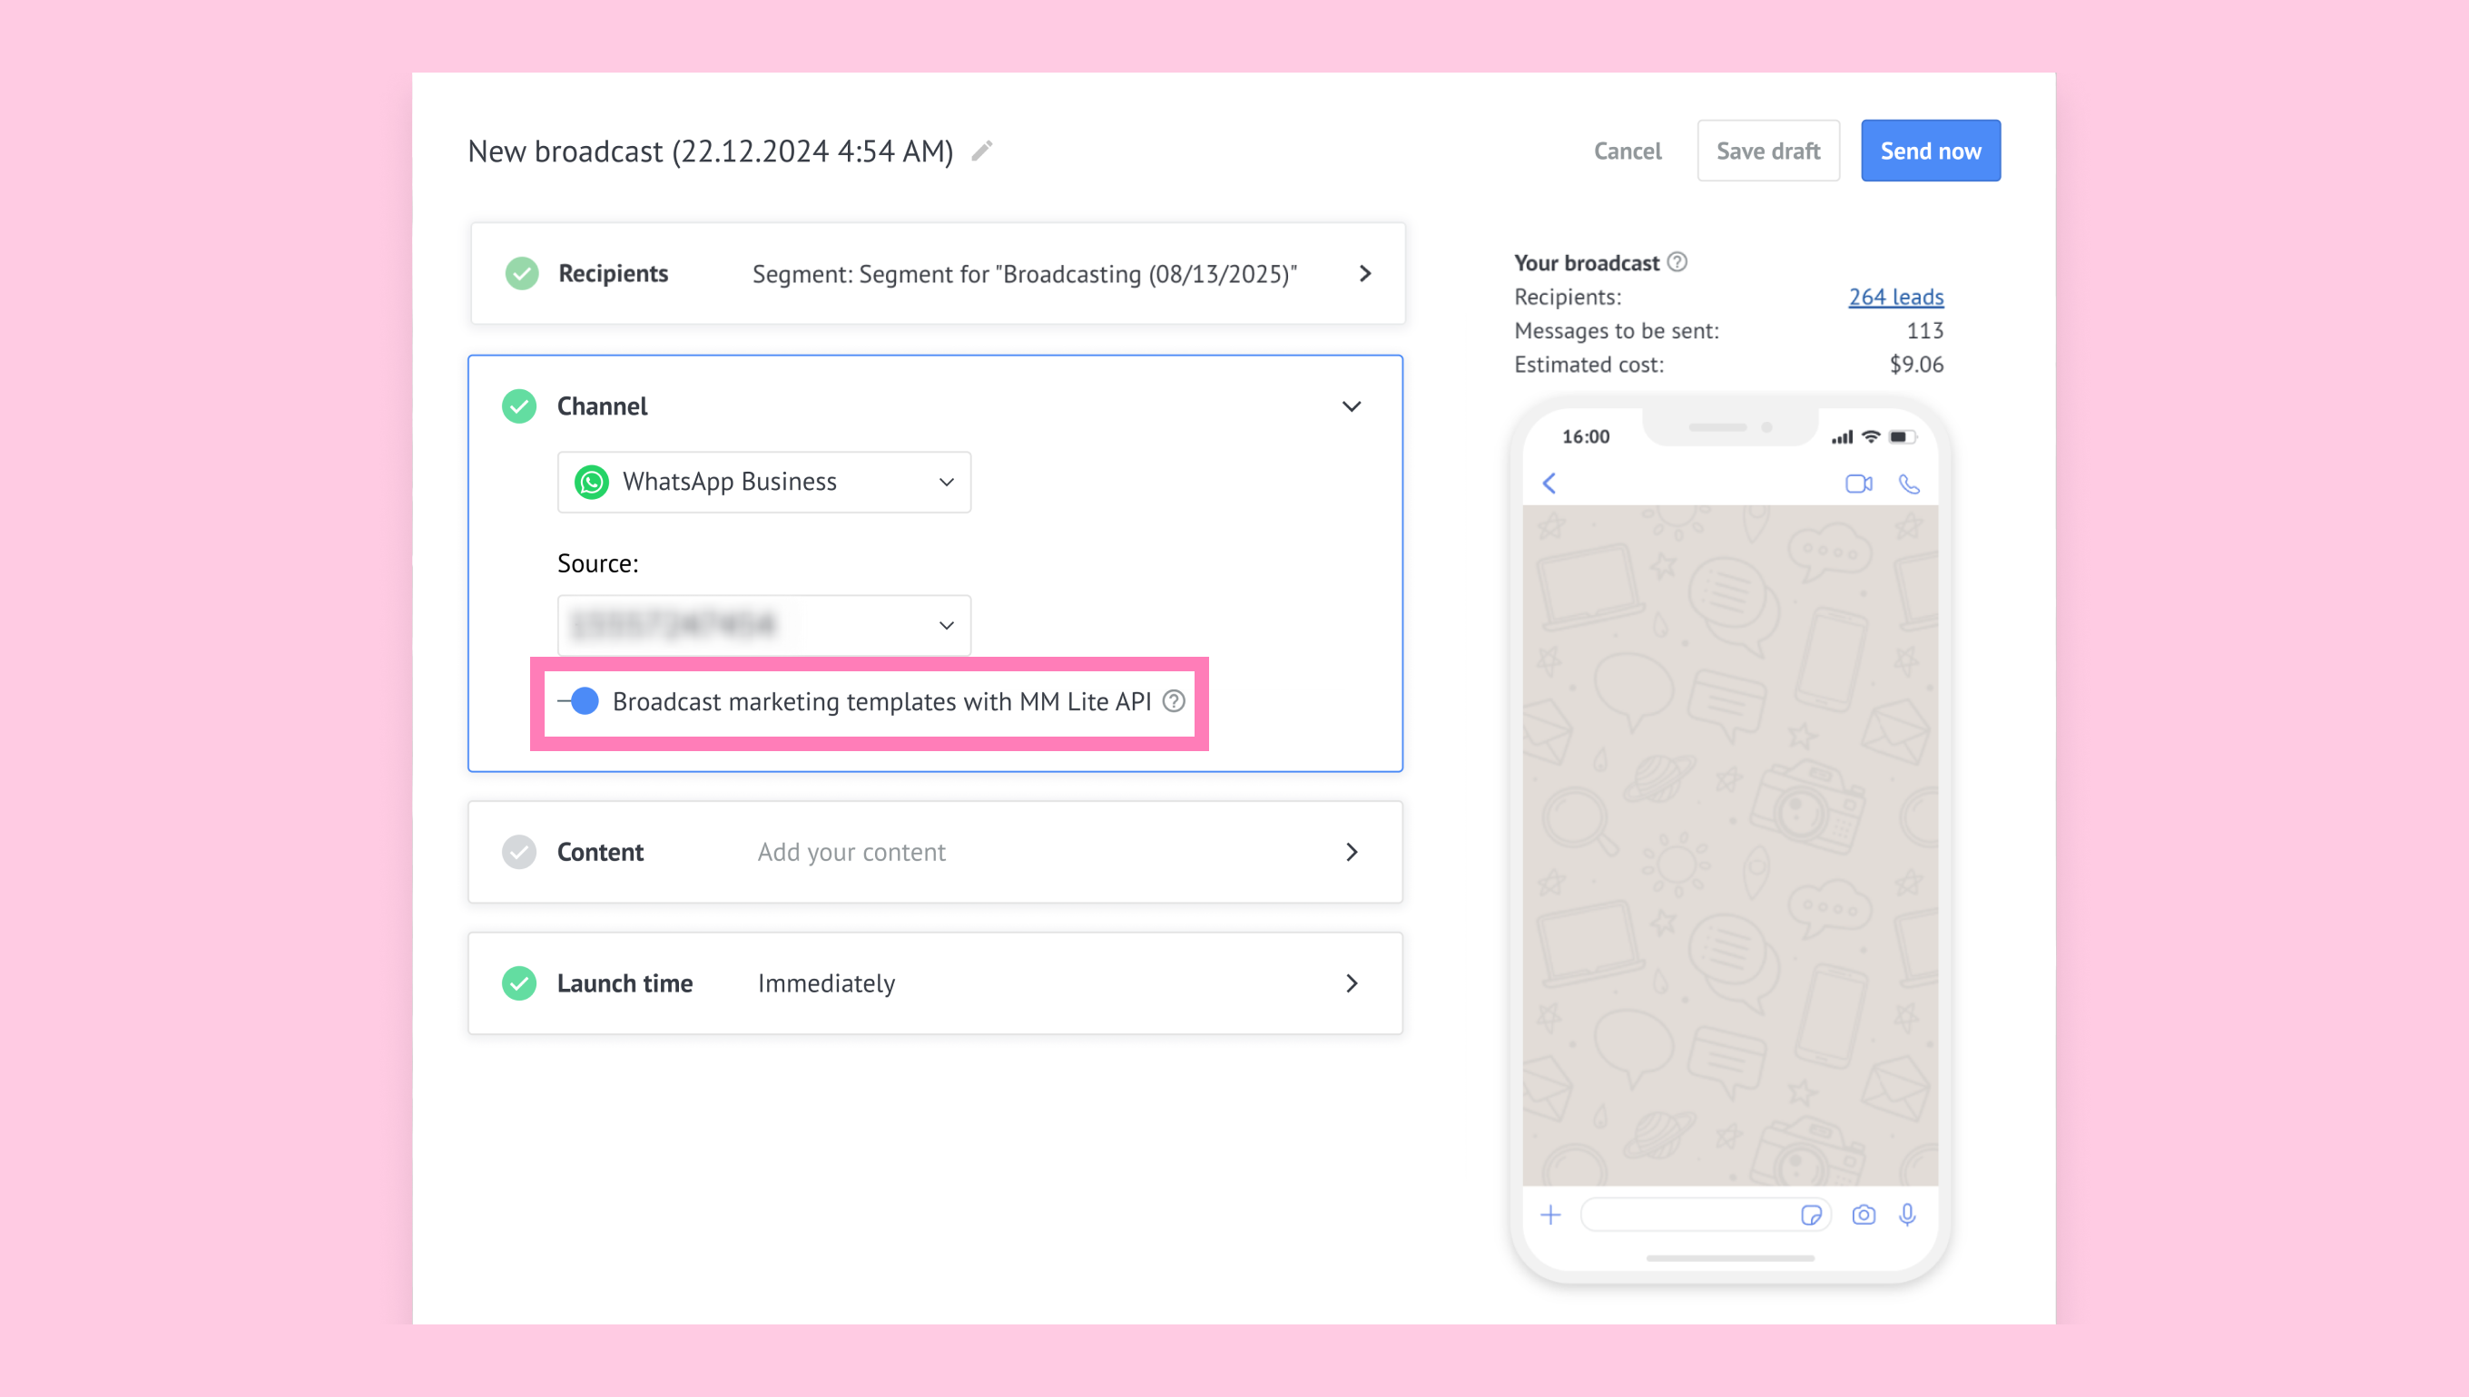
Task: Open WhatsApp Business channel dropdown
Action: pos(764,482)
